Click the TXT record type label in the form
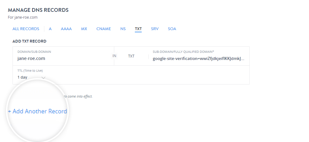 (x=131, y=56)
